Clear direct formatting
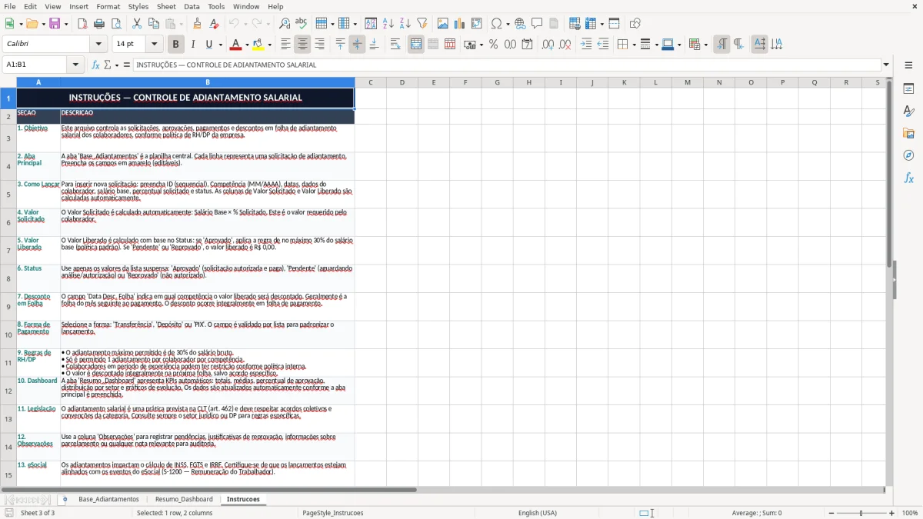Viewport: 923px width, 519px height. pos(214,24)
